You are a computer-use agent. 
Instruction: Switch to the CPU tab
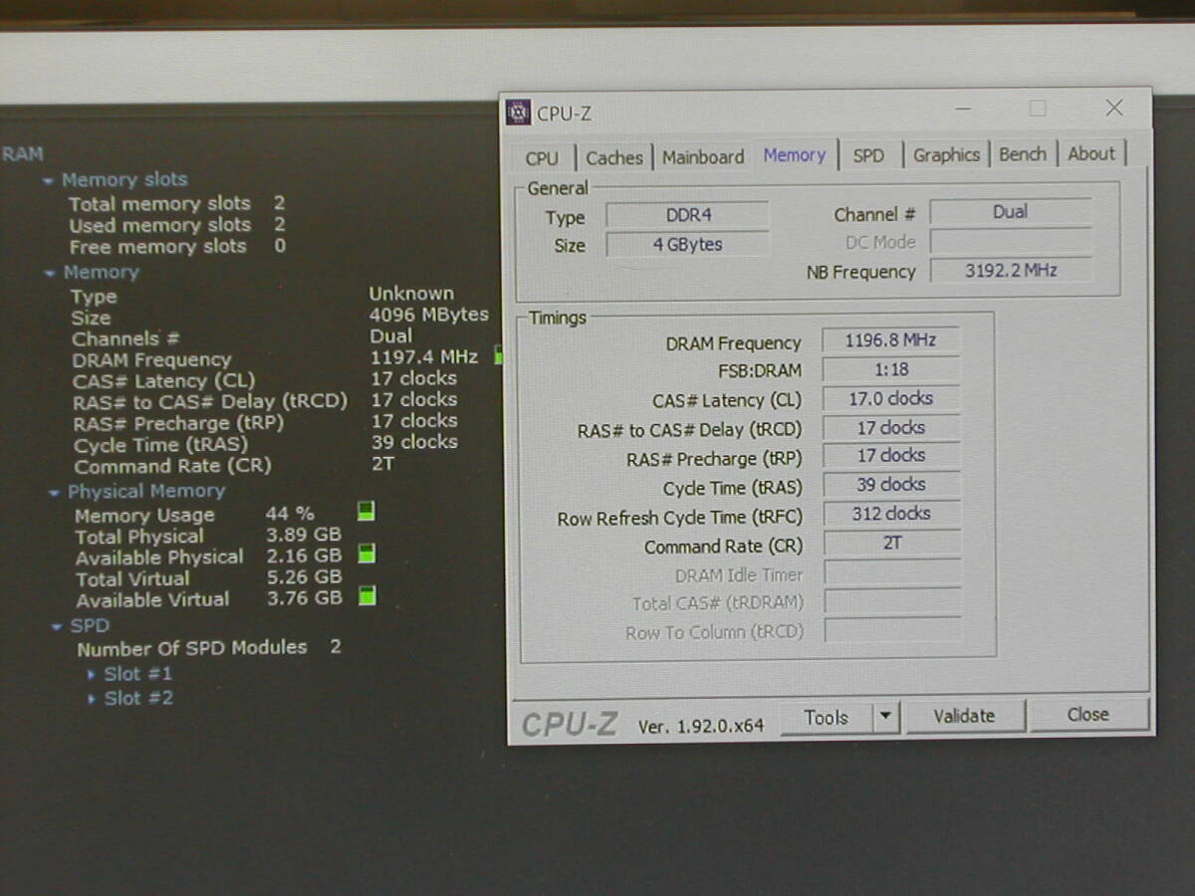point(542,158)
